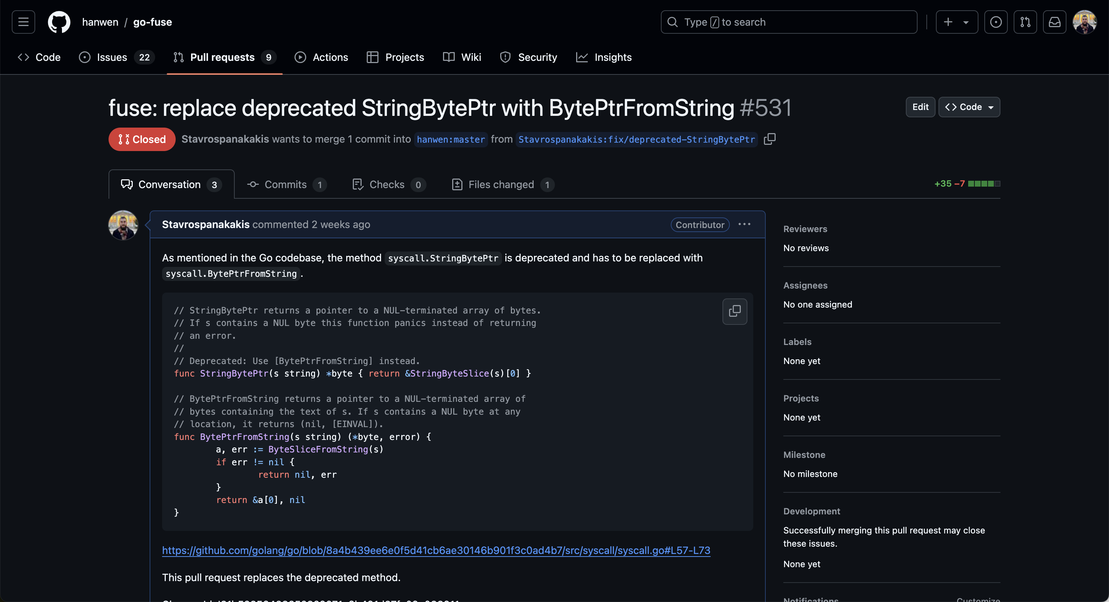Open the comment three-dot options menu
Viewport: 1109px width, 602px height.
pos(744,224)
